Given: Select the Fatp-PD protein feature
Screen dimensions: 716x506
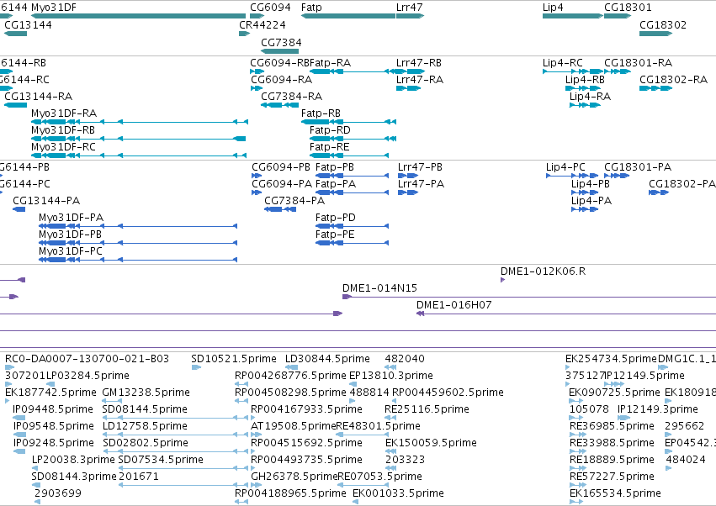Looking at the screenshot, I should [x=352, y=226].
